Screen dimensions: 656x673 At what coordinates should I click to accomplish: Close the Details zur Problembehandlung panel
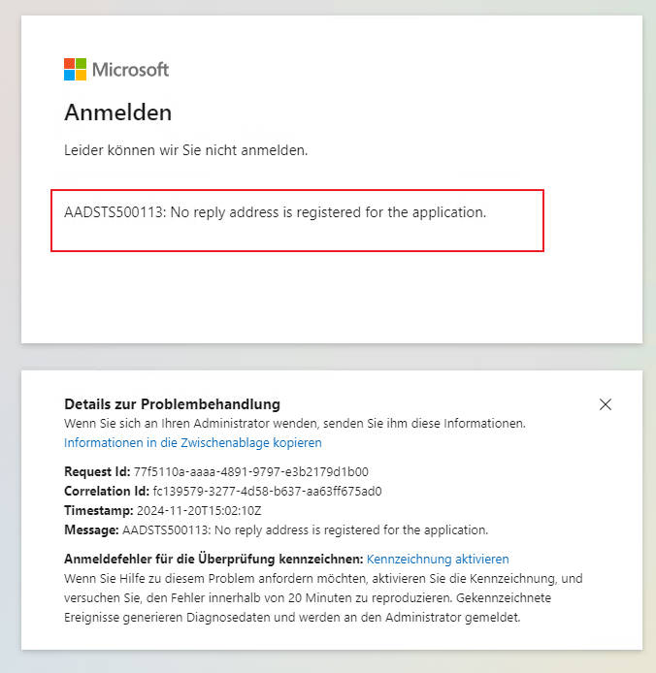click(x=606, y=404)
